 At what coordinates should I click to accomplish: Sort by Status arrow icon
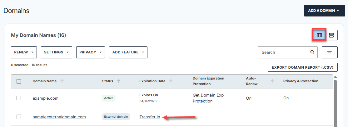(119, 81)
